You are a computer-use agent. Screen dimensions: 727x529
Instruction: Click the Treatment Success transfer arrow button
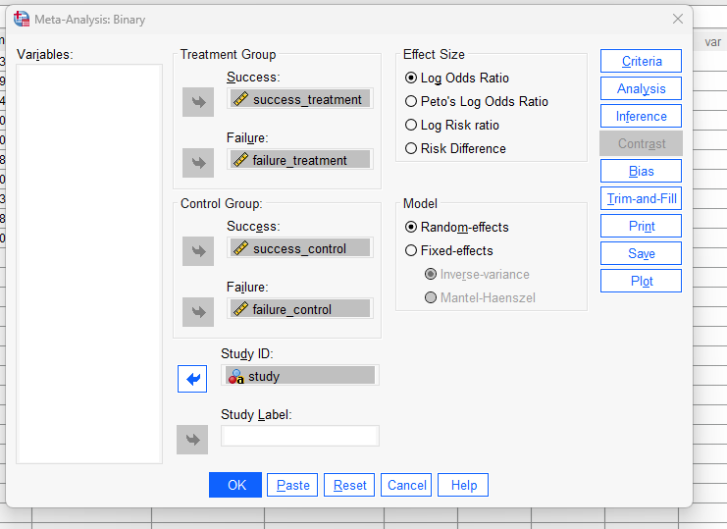[198, 101]
